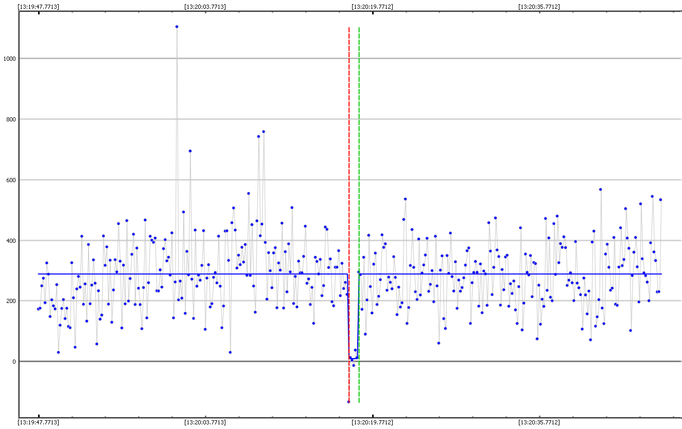Click top-axis timestamp [13:19:47.7713]
Image resolution: width=682 pixels, height=429 pixels.
[38, 7]
